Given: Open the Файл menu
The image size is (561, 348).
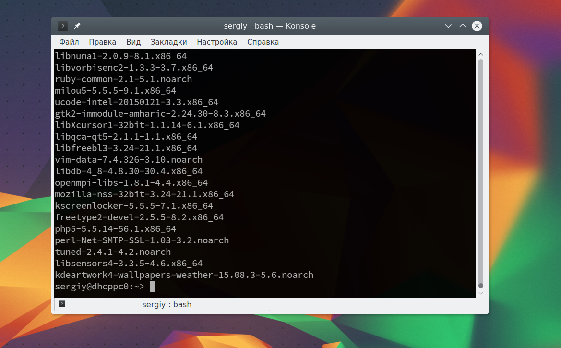Looking at the screenshot, I should pyautogui.click(x=69, y=42).
